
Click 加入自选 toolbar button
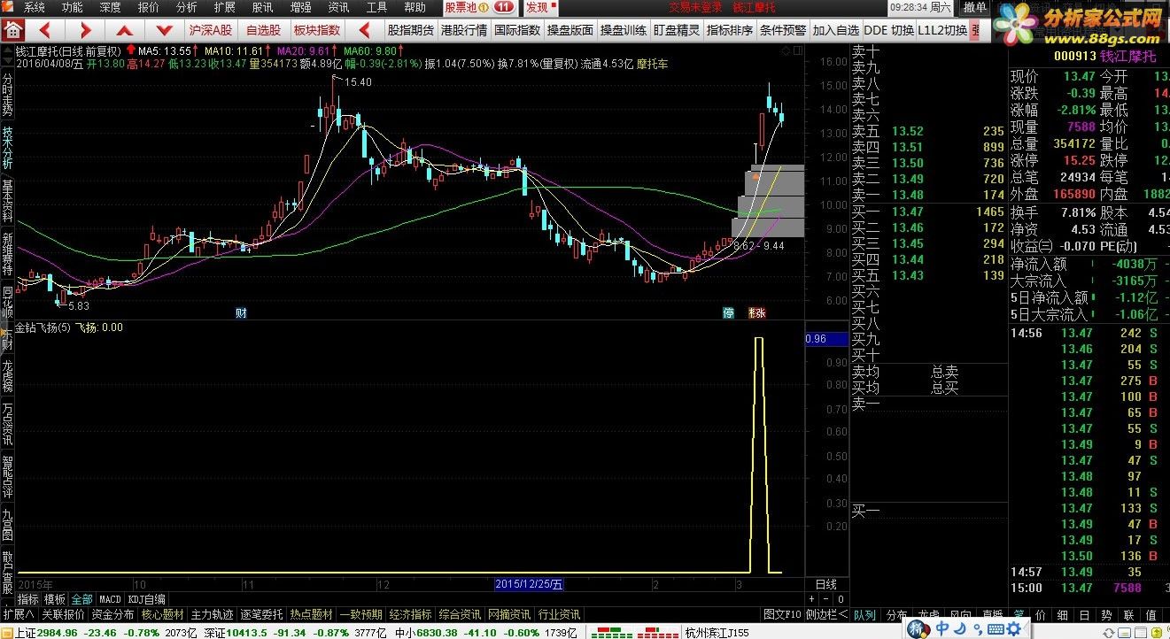coord(836,29)
